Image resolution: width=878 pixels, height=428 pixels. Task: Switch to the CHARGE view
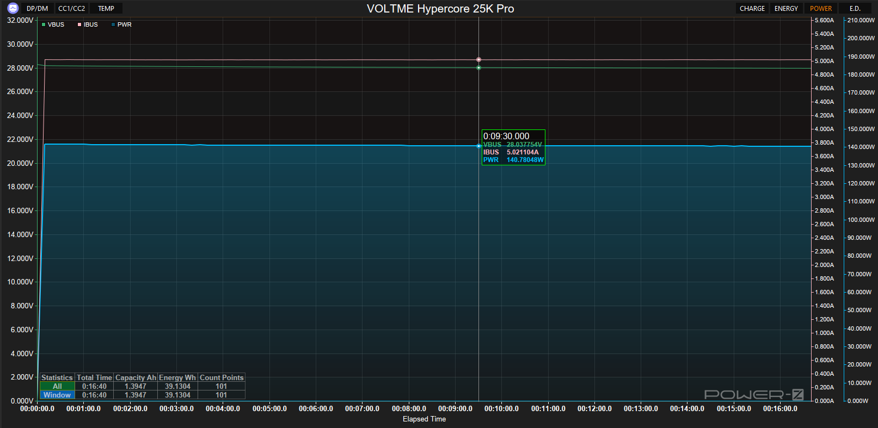click(x=752, y=9)
